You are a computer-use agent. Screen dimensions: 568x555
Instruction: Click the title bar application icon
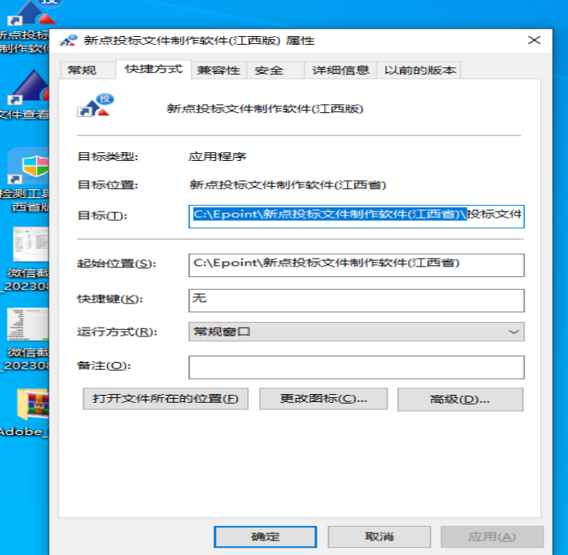[x=69, y=40]
